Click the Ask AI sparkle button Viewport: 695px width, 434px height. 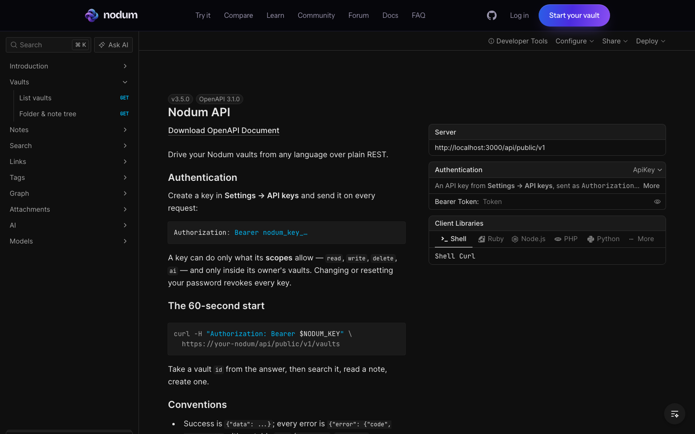[113, 45]
